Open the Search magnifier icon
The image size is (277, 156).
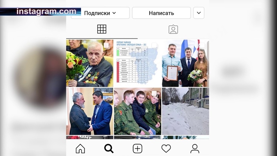click(x=109, y=148)
